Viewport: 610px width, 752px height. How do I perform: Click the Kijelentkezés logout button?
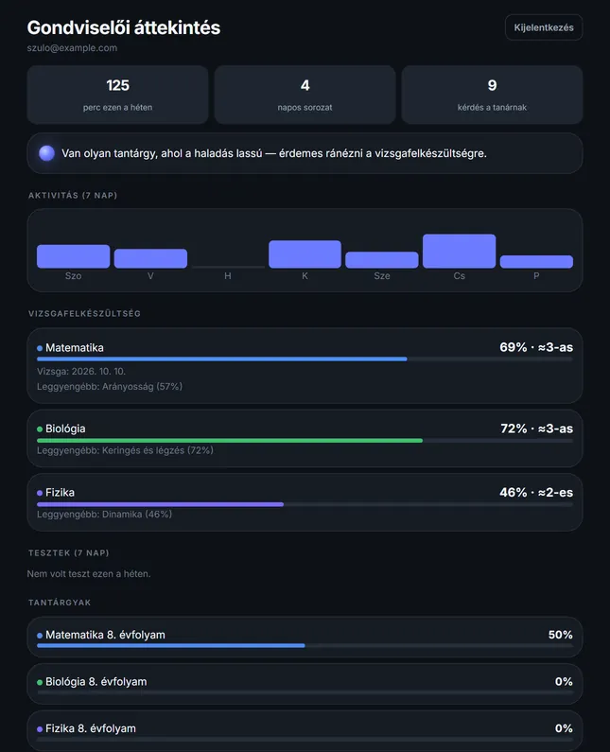pyautogui.click(x=544, y=27)
